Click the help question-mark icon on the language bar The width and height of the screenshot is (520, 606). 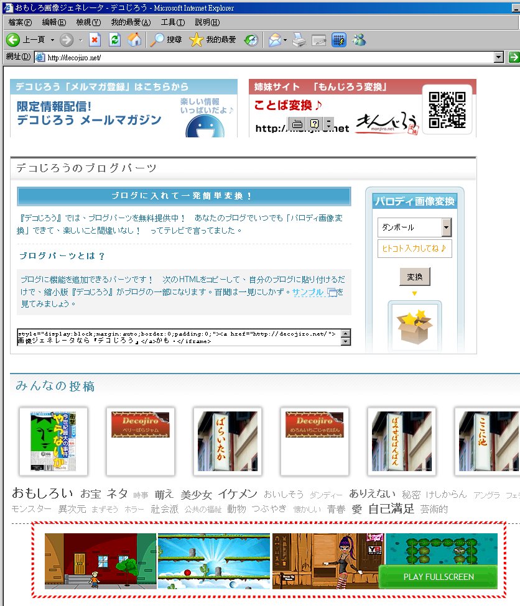315,124
